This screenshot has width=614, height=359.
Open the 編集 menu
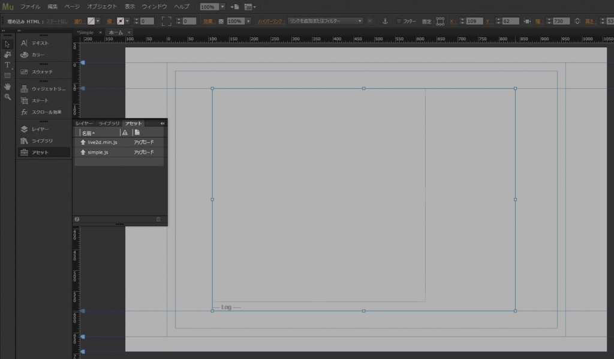pos(53,7)
